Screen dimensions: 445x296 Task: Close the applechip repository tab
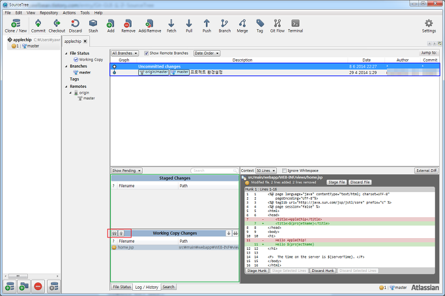click(x=85, y=41)
